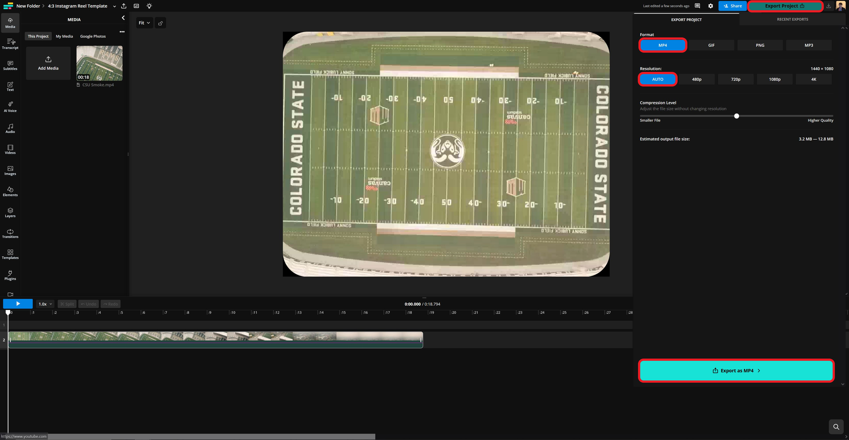Click the download icon next to Export Project
Viewport: 849px width, 440px height.
pos(829,6)
